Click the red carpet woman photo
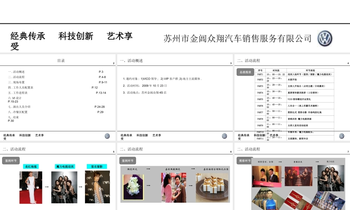 [31, 188]
